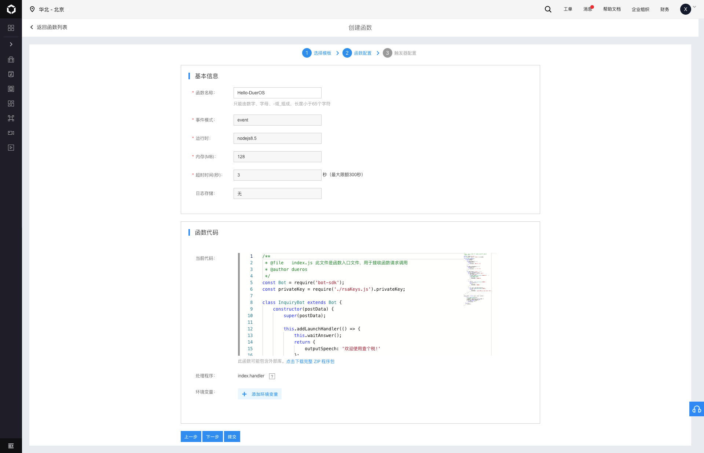Click the 事件模式 event field
The image size is (704, 453).
click(x=278, y=120)
